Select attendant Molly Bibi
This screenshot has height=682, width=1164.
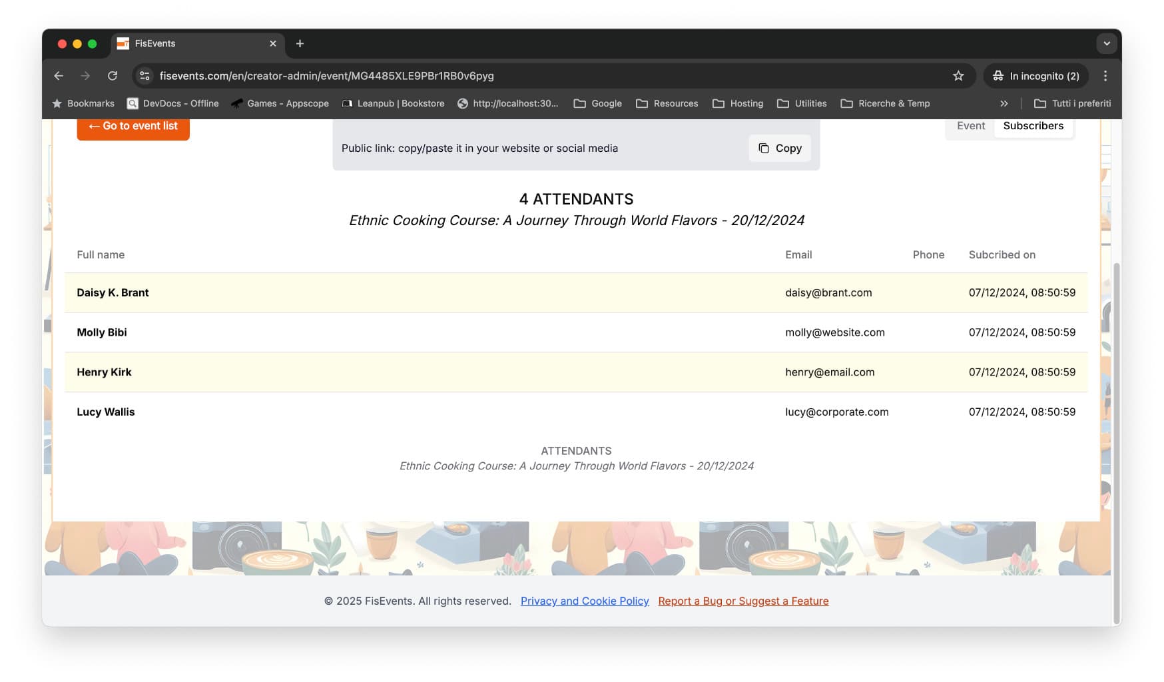tap(576, 332)
